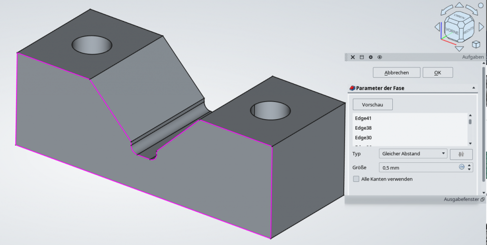Click the expression (fx) icon in Größe field
The height and width of the screenshot is (245, 487).
pos(461,167)
